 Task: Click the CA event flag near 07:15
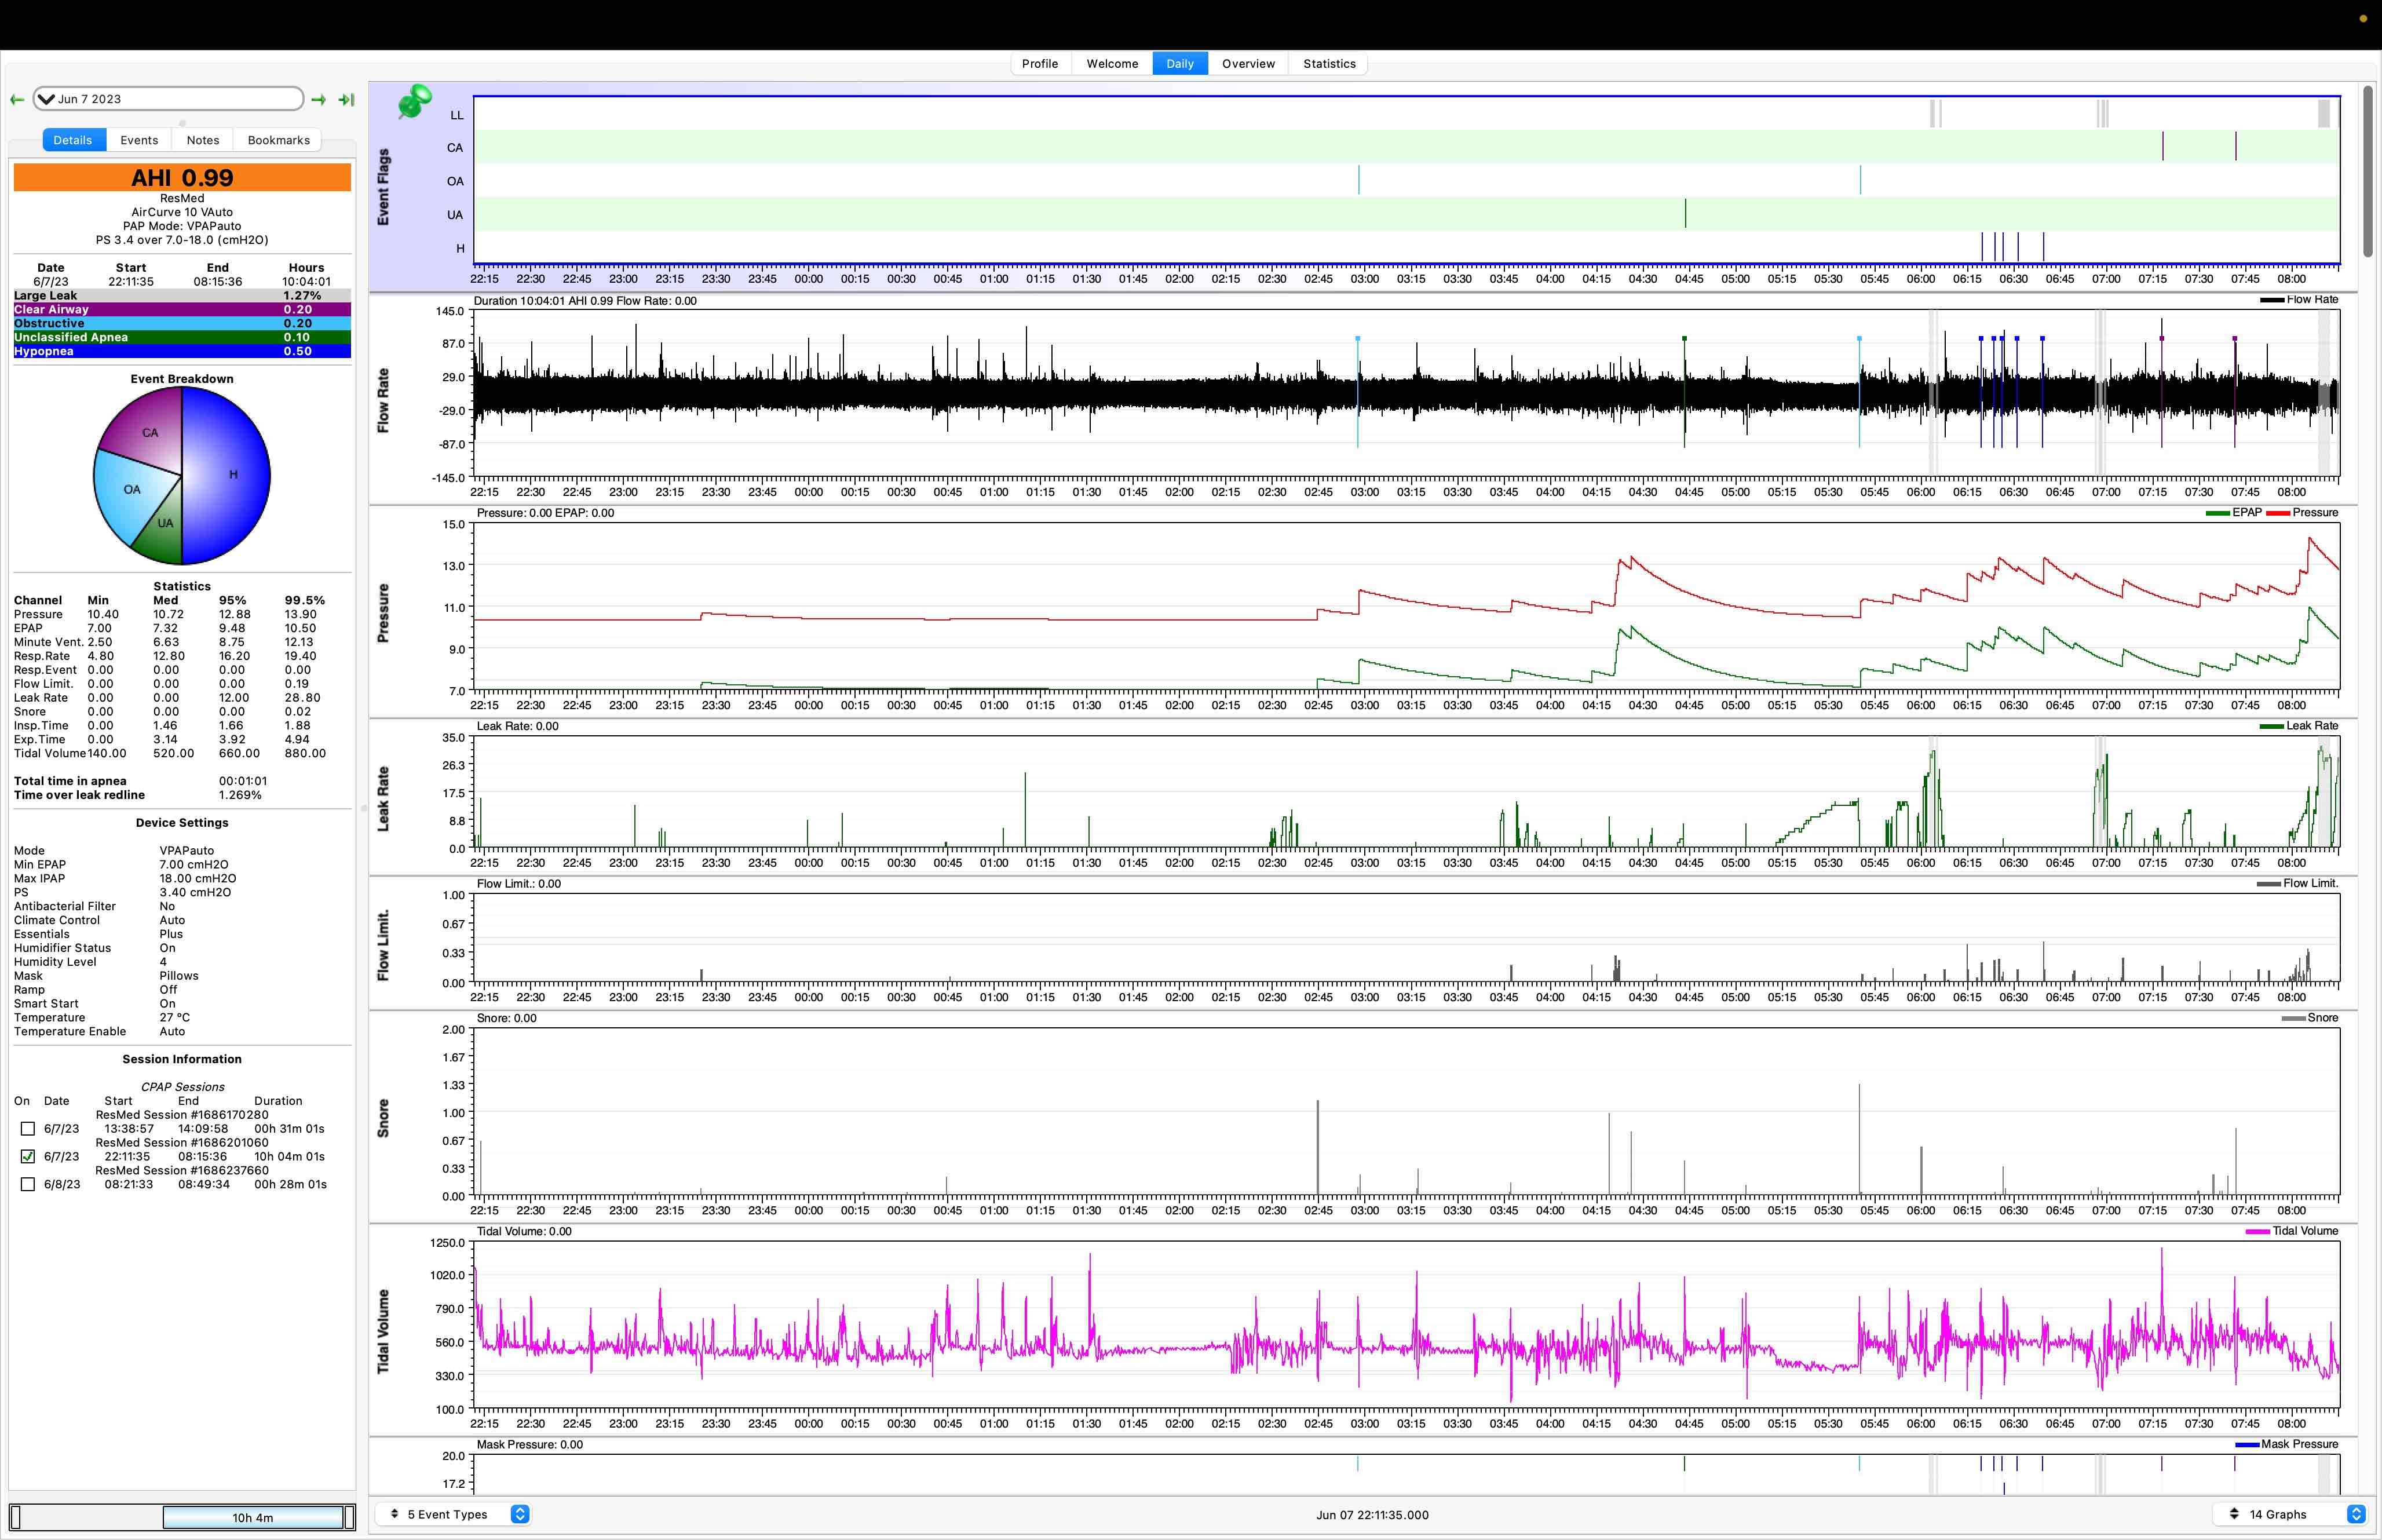(2163, 146)
